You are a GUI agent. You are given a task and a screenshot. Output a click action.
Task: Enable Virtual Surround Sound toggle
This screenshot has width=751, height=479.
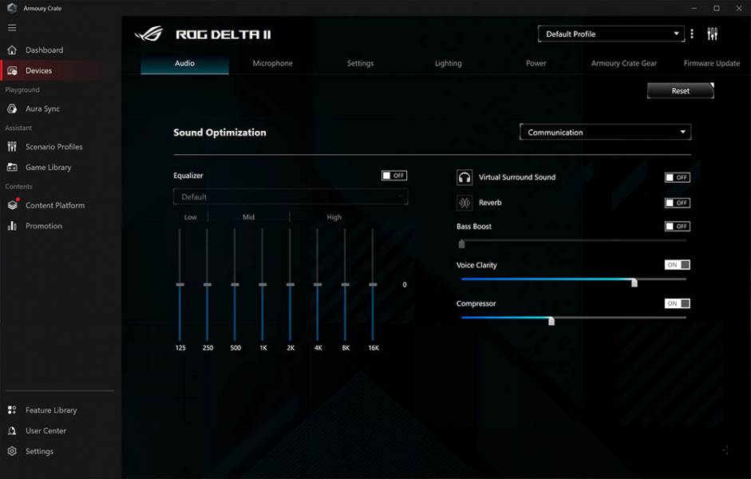point(678,177)
